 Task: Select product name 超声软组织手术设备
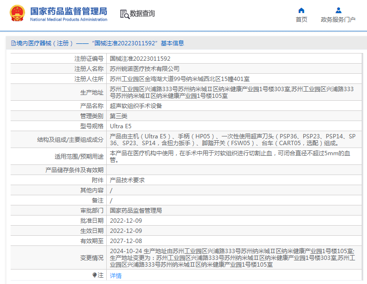tap(136, 106)
